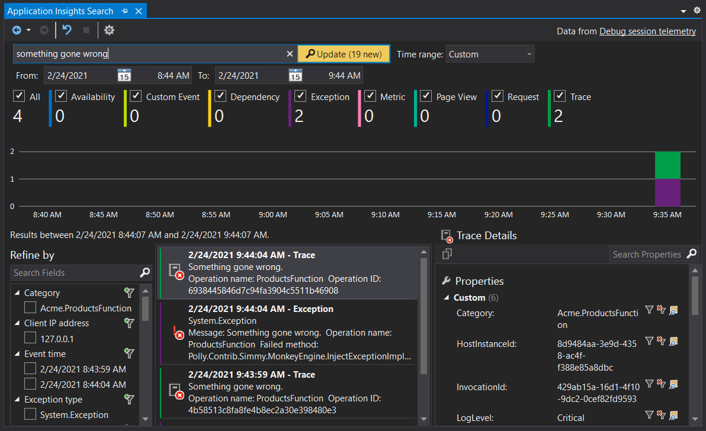The image size is (706, 431).
Task: Click the Exception type funnel icon
Action: [129, 399]
